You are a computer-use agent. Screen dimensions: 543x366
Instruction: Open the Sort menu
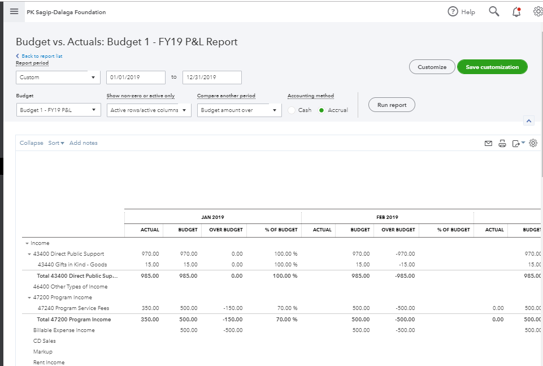pos(56,143)
